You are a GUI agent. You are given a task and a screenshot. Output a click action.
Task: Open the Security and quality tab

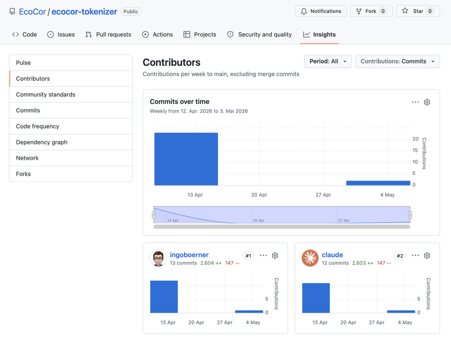(x=259, y=35)
